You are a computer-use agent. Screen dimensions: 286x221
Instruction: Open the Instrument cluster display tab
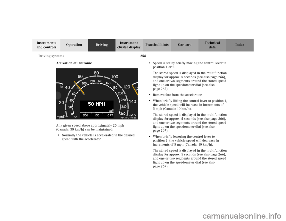coord(129,45)
